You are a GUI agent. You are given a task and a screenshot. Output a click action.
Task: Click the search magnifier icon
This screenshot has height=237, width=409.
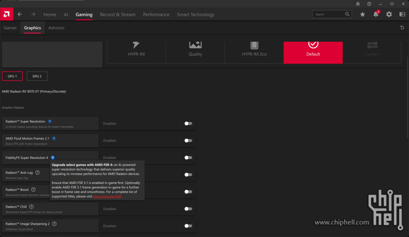pos(347,14)
